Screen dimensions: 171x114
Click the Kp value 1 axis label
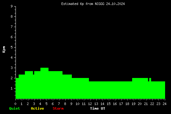[12, 88]
